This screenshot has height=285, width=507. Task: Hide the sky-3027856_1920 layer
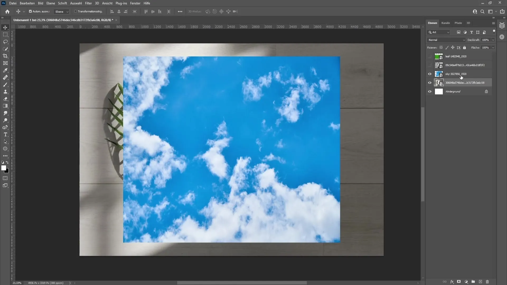[430, 74]
